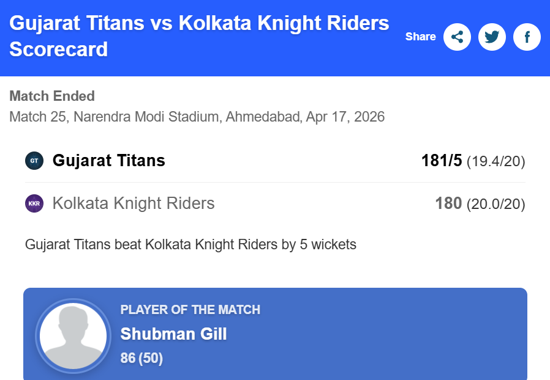Click the scorecard page title heading
This screenshot has width=550, height=380.
pos(199,36)
